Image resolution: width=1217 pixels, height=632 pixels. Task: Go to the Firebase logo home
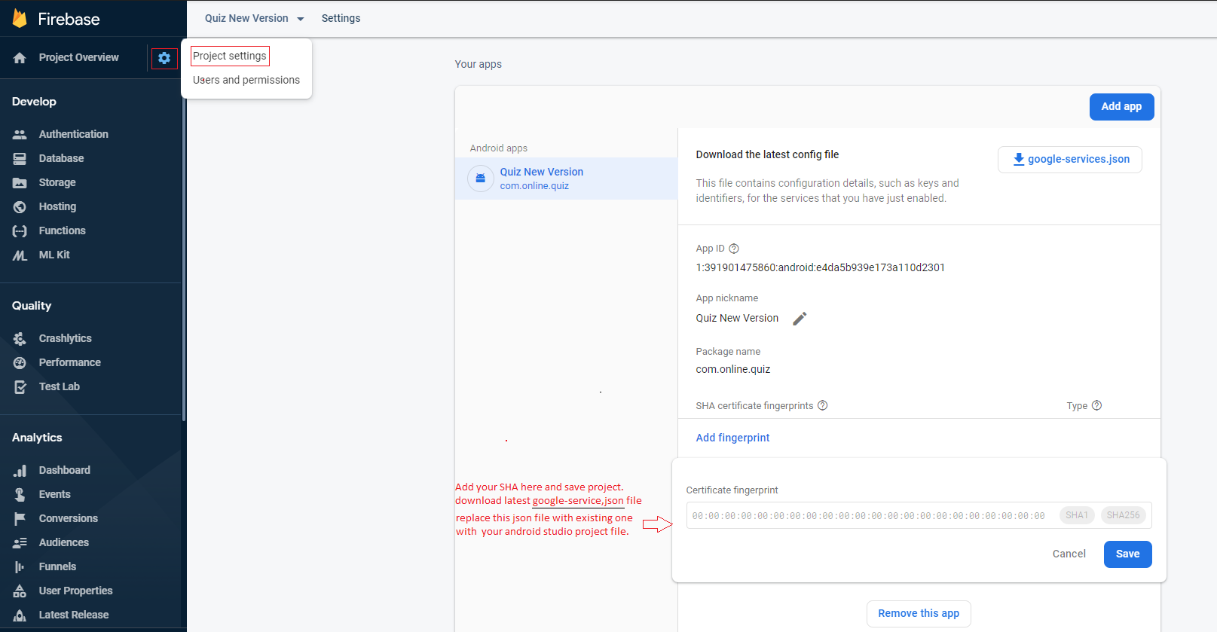click(56, 19)
